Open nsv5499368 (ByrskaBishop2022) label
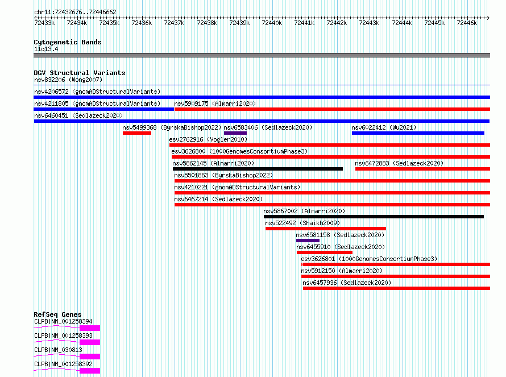The image size is (506, 377). click(x=172, y=127)
